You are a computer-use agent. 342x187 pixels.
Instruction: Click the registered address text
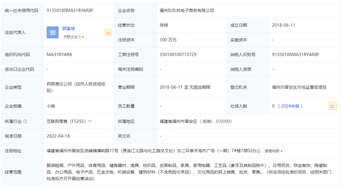tap(154, 151)
